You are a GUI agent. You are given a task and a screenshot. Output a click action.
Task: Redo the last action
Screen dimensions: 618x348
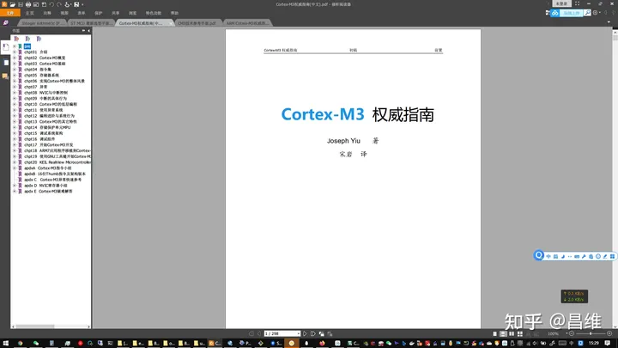pos(59,4)
